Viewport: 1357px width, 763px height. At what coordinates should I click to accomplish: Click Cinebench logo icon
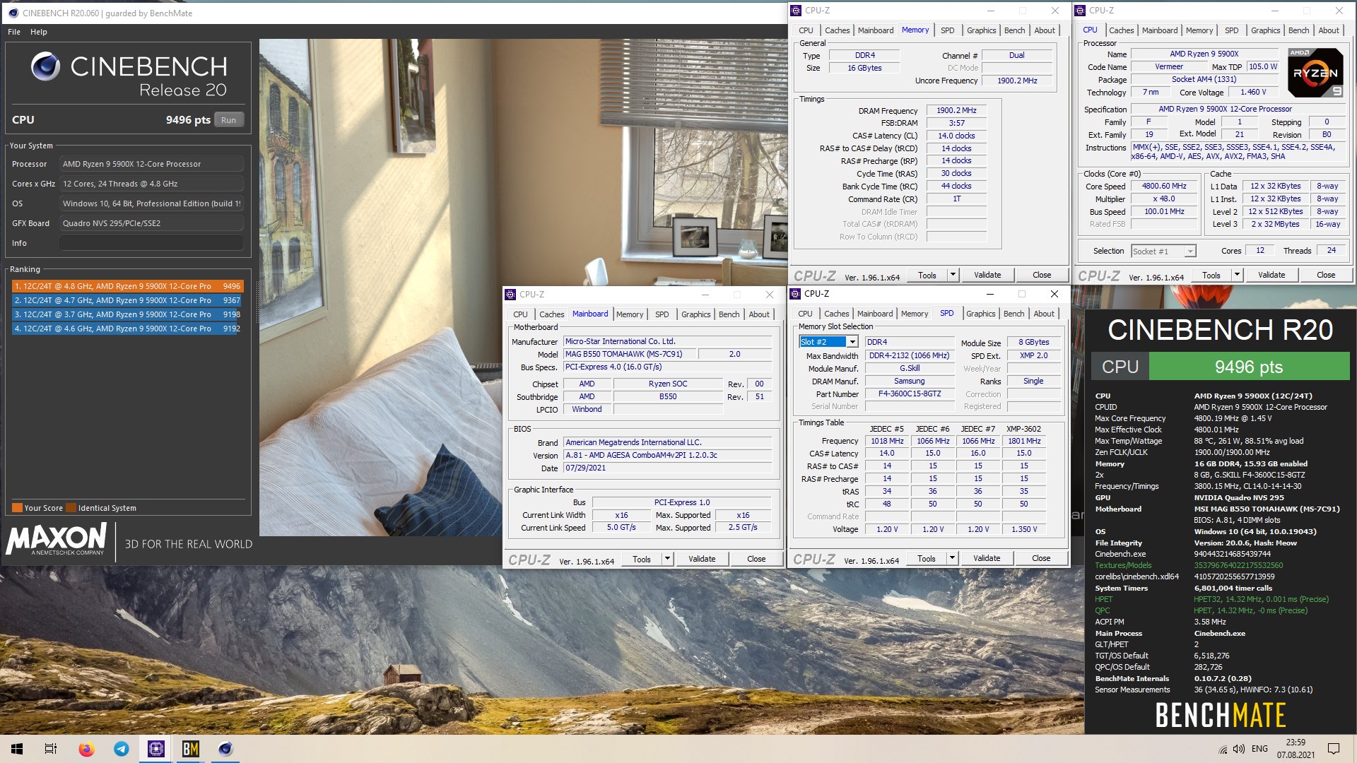(x=45, y=66)
